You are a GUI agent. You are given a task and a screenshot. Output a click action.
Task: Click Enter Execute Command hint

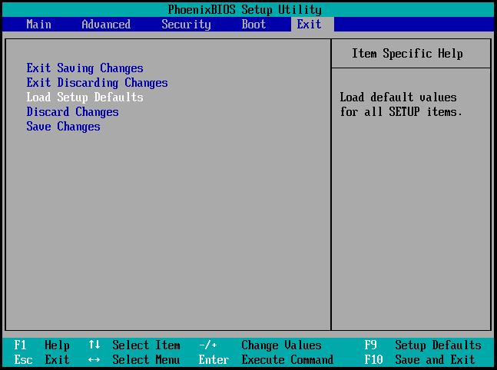pos(267,359)
